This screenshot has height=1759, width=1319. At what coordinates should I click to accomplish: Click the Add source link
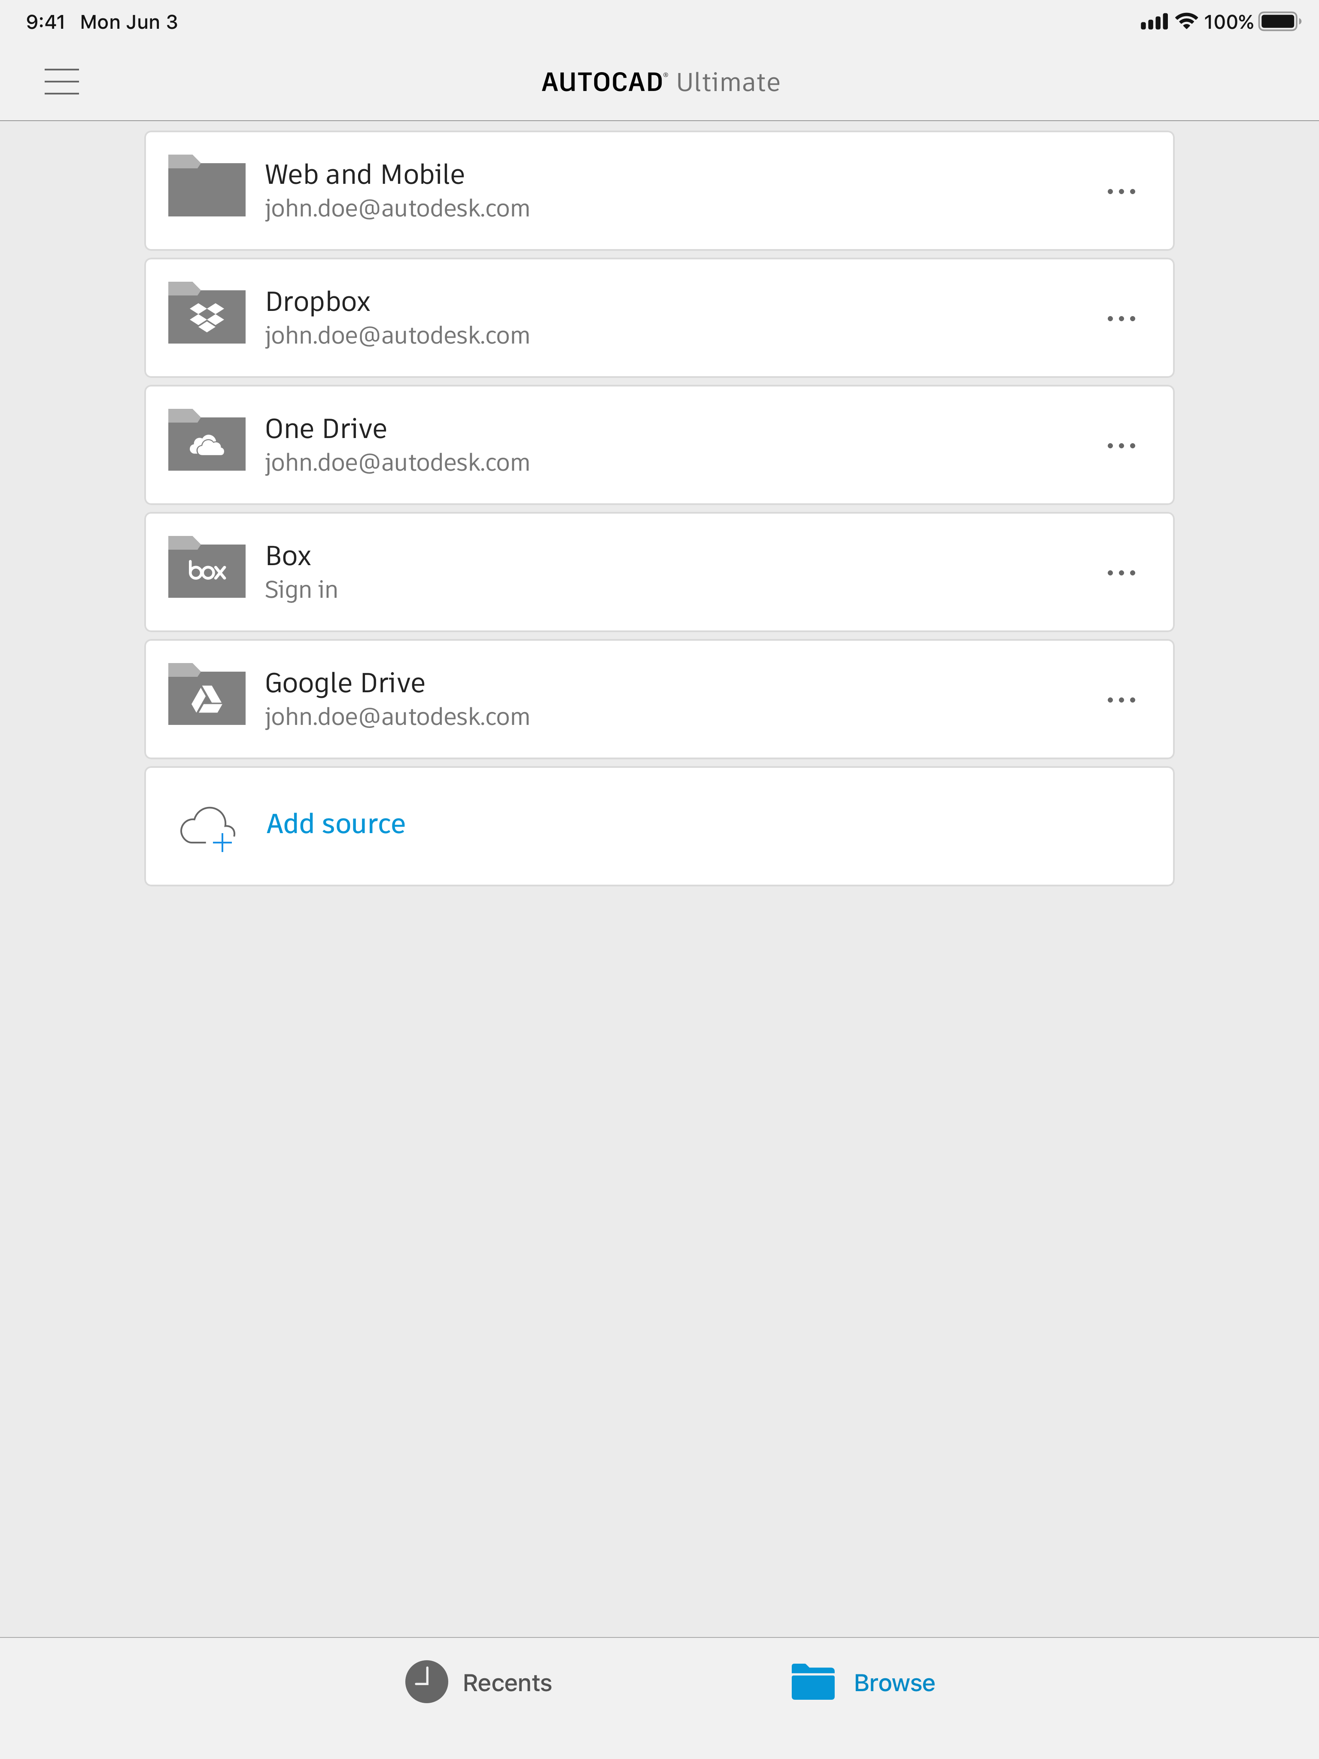click(335, 825)
